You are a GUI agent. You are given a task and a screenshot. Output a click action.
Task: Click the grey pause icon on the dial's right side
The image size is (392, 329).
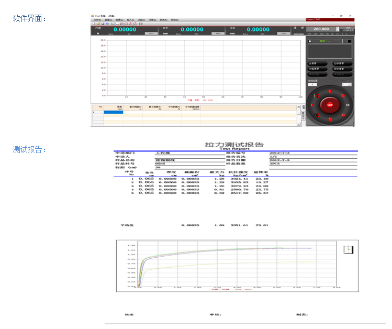tap(348, 105)
